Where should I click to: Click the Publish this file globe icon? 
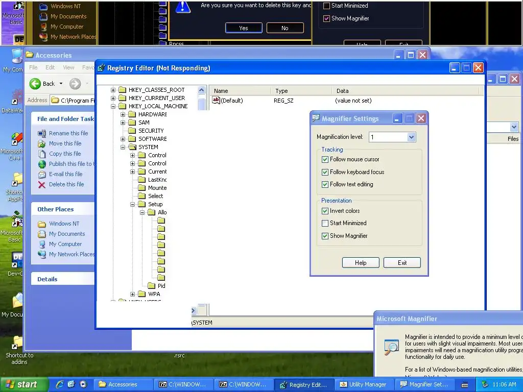click(42, 164)
